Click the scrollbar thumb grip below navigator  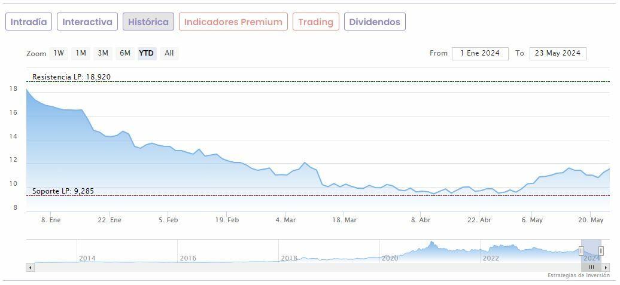click(x=591, y=267)
